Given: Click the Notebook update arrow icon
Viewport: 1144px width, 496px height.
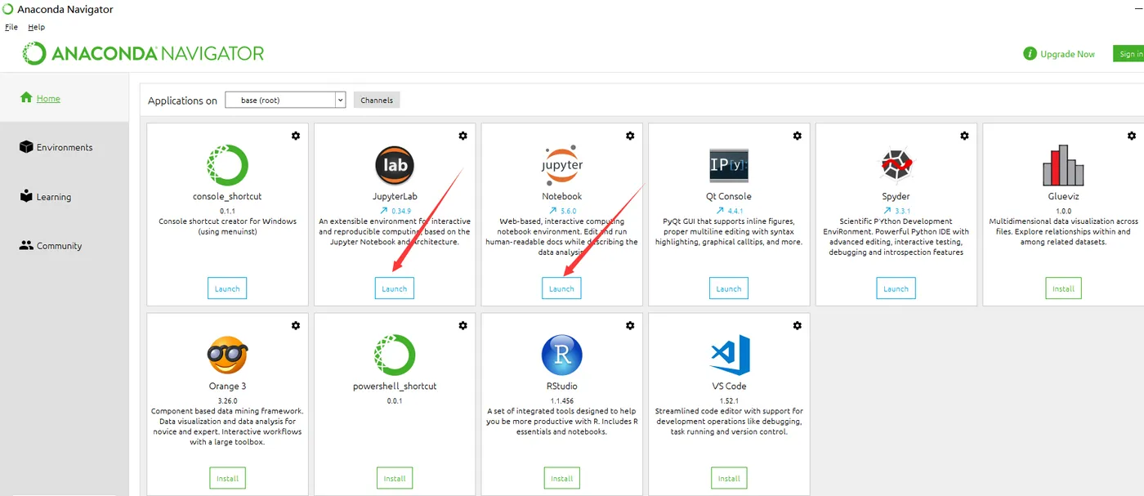Looking at the screenshot, I should [x=552, y=211].
